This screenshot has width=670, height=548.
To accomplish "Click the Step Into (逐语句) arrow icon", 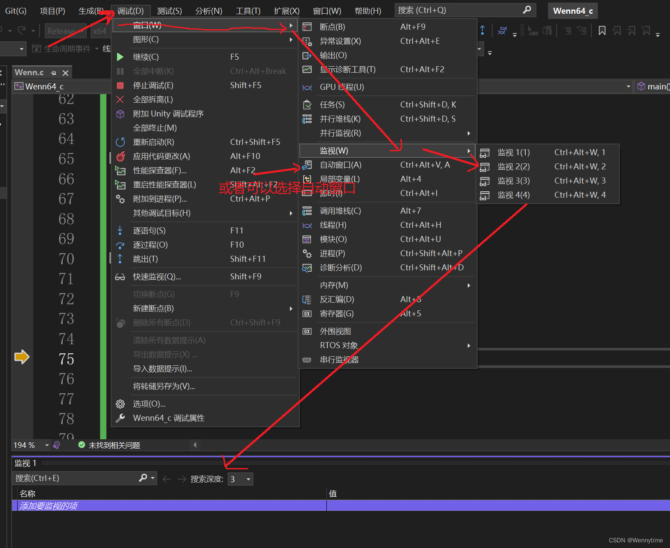I will pyautogui.click(x=120, y=230).
